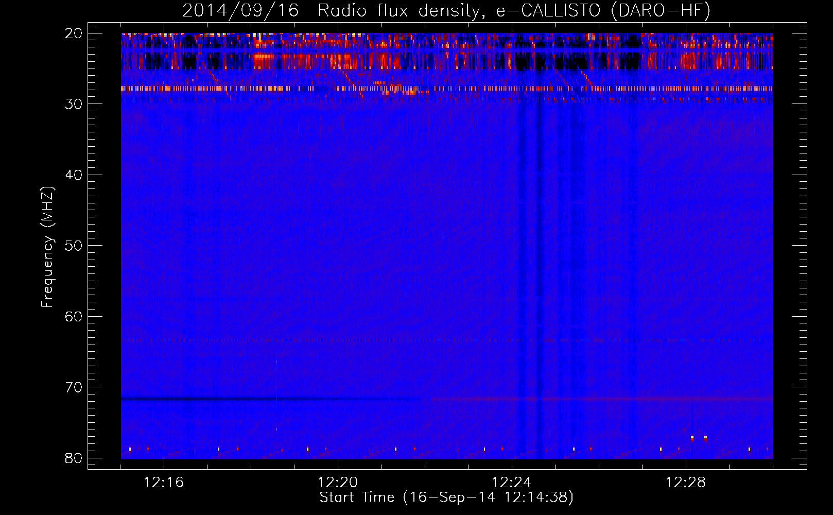Screen dimensions: 833x515
Task: Click the 12:28 time tick label
Action: [686, 483]
